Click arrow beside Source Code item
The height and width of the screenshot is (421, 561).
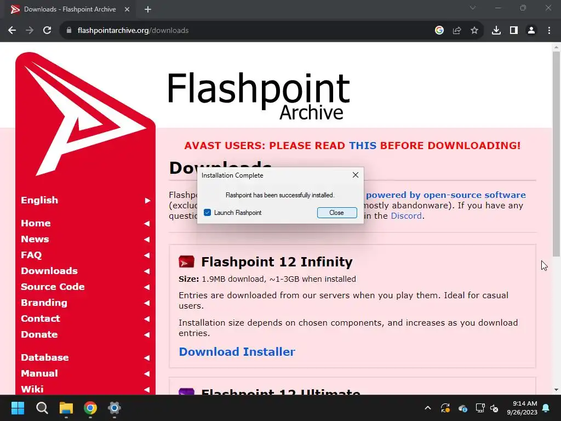click(147, 287)
